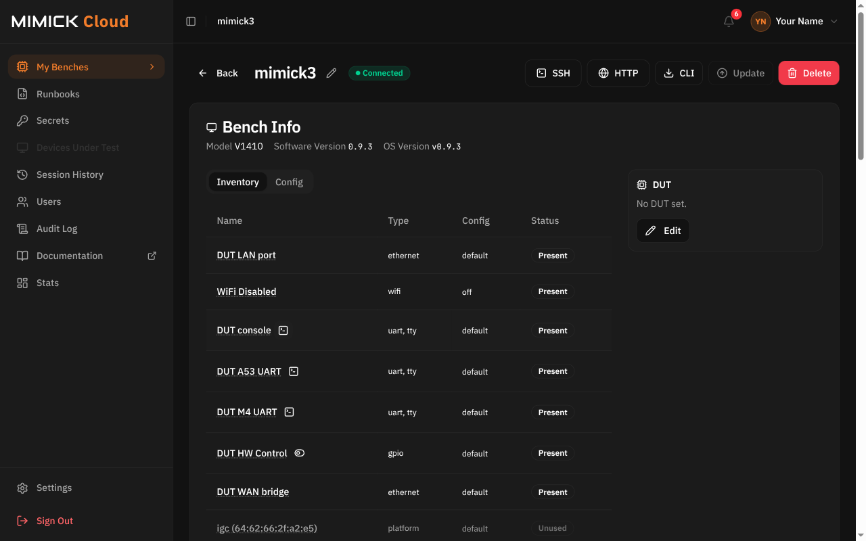
Task: Expand the Your Name account dropdown
Action: coord(834,22)
